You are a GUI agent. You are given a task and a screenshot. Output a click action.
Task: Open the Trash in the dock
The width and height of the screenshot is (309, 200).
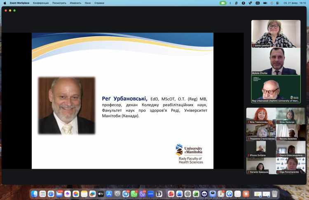pyautogui.click(x=275, y=194)
